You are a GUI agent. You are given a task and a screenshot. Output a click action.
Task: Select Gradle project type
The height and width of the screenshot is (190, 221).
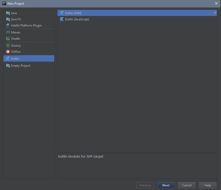[x=29, y=39]
